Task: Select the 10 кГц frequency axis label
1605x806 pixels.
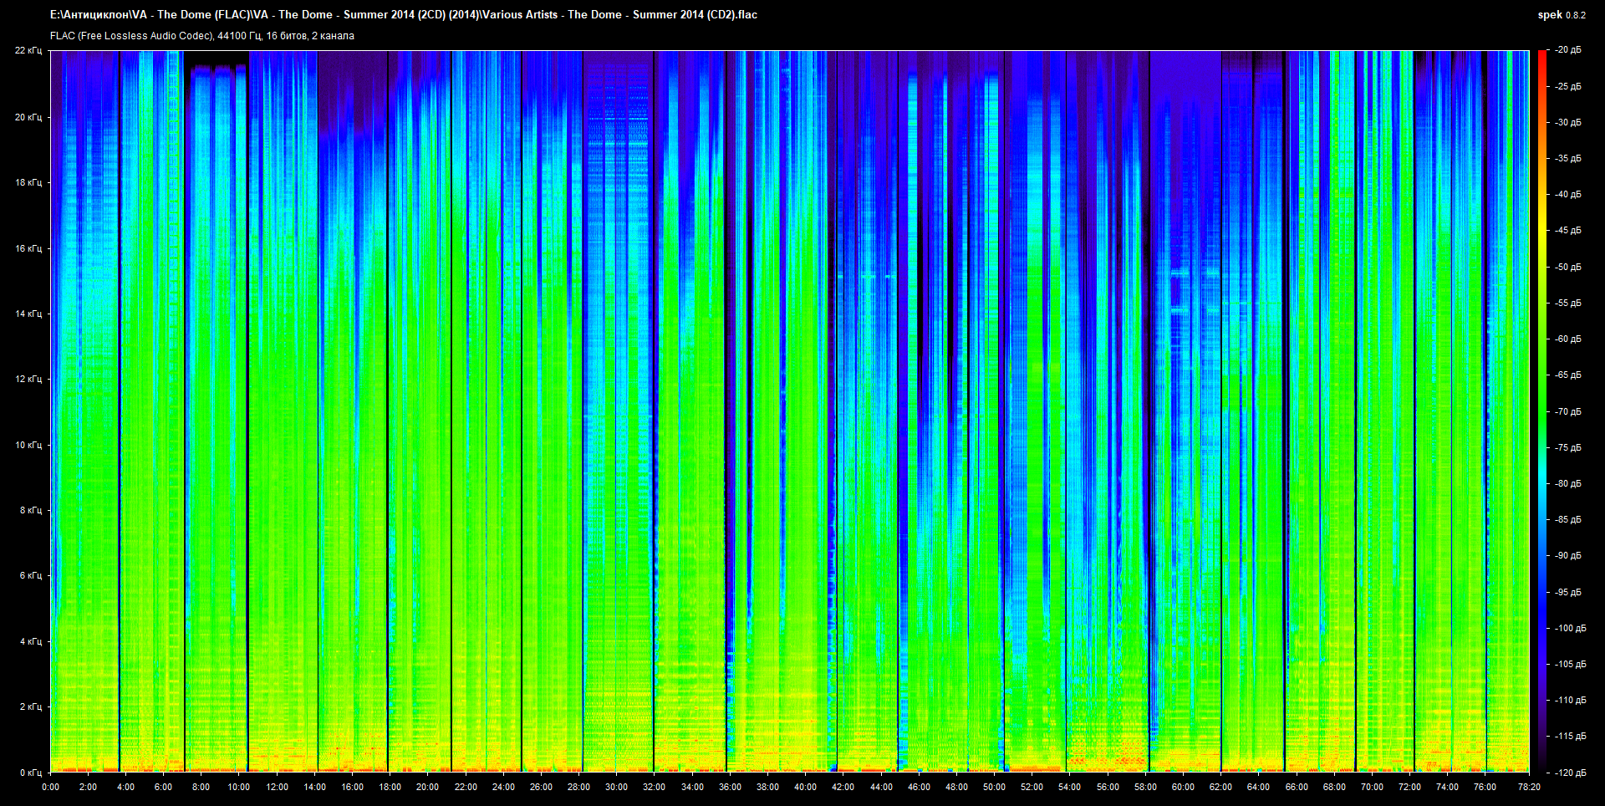Action: (x=28, y=445)
